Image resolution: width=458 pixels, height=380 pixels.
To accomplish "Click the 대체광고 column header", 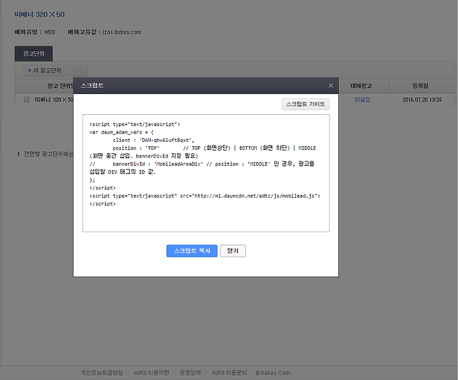I will [x=361, y=86].
